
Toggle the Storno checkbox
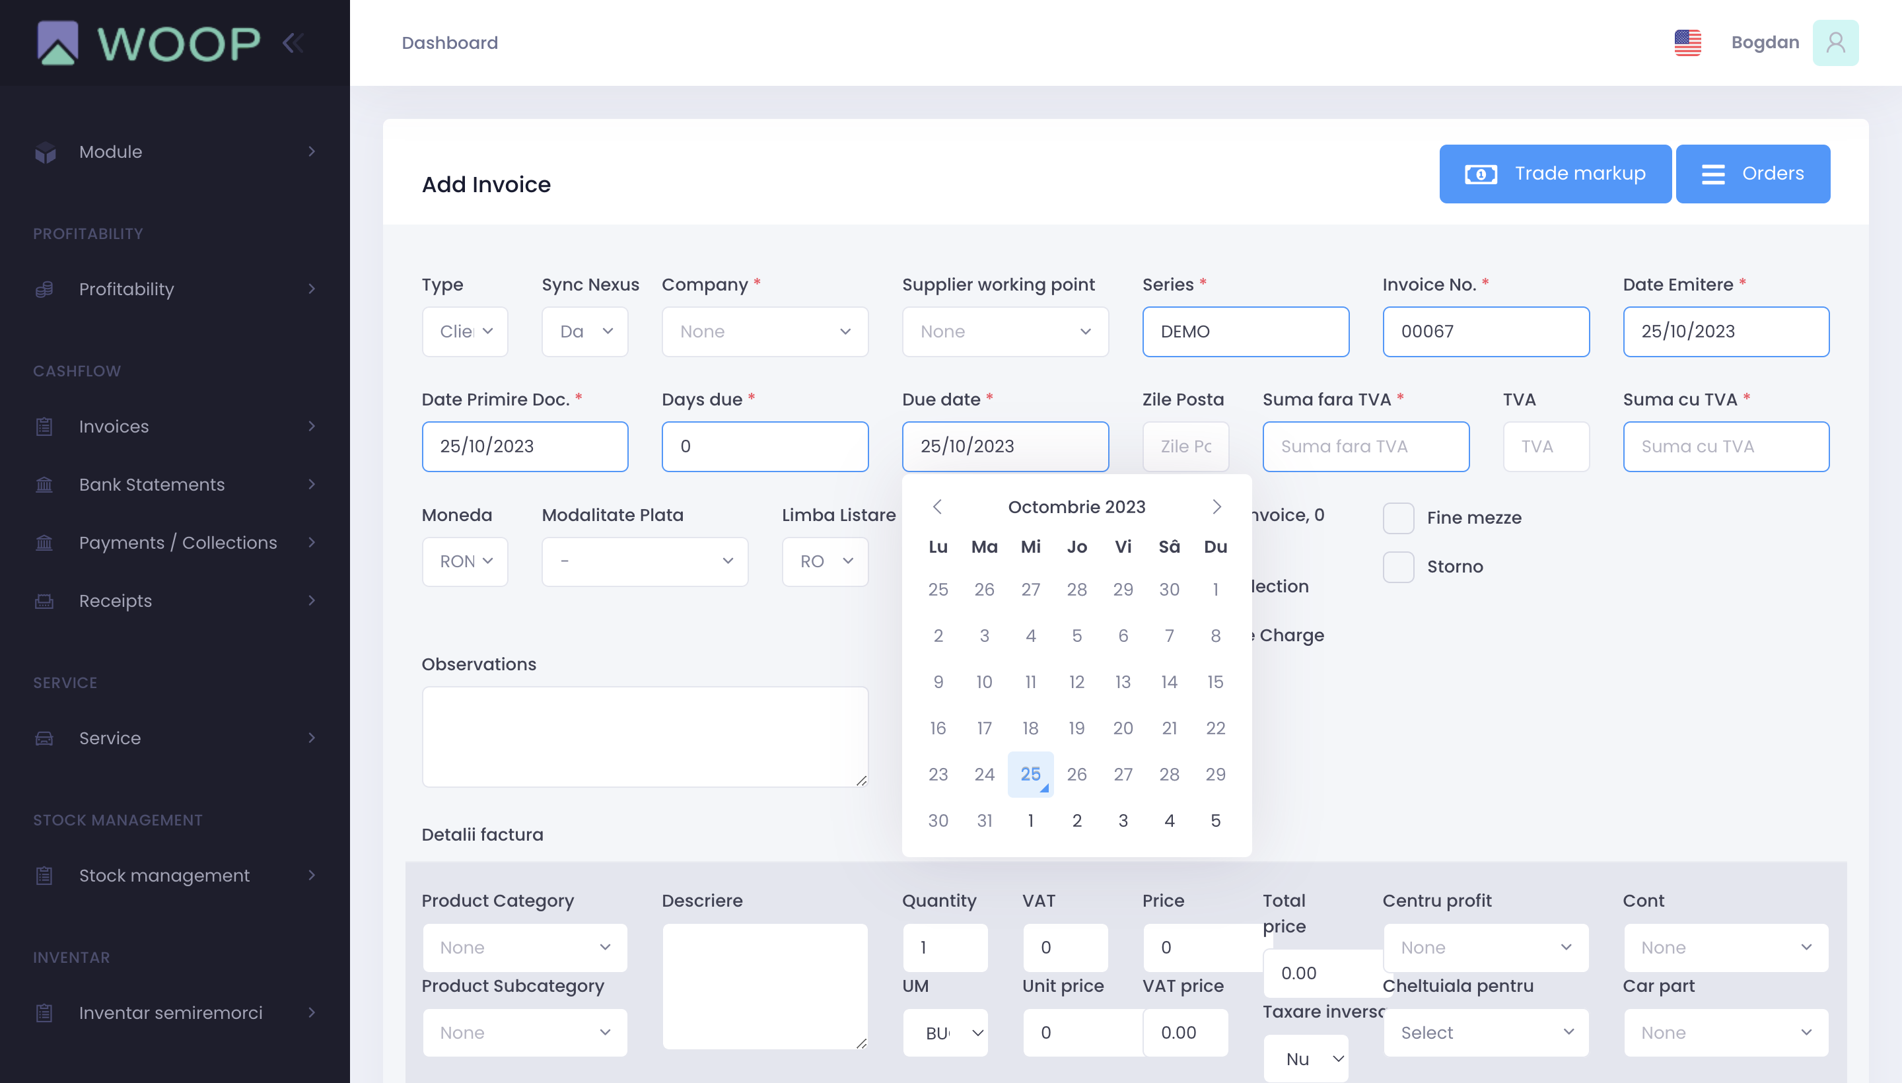pos(1398,567)
